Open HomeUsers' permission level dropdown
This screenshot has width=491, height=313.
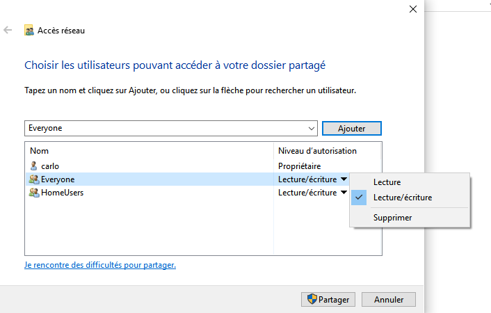344,193
